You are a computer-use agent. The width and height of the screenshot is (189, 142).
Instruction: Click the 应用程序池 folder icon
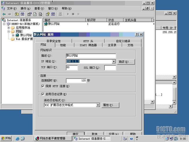tap(13, 28)
